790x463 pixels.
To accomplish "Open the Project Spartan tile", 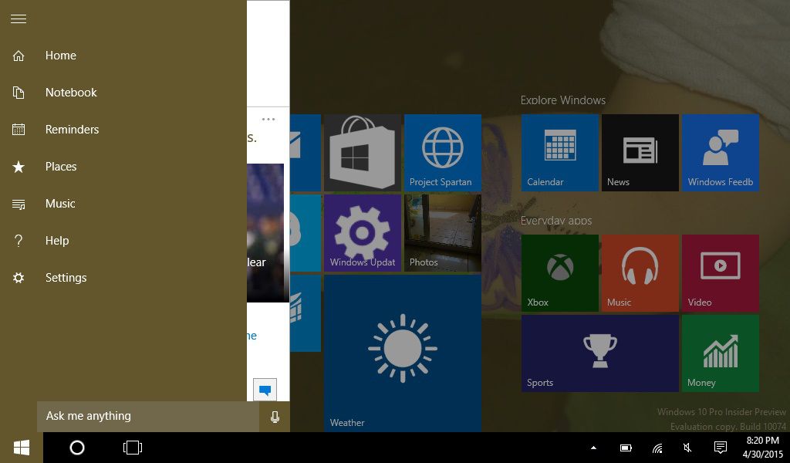I will (x=442, y=152).
